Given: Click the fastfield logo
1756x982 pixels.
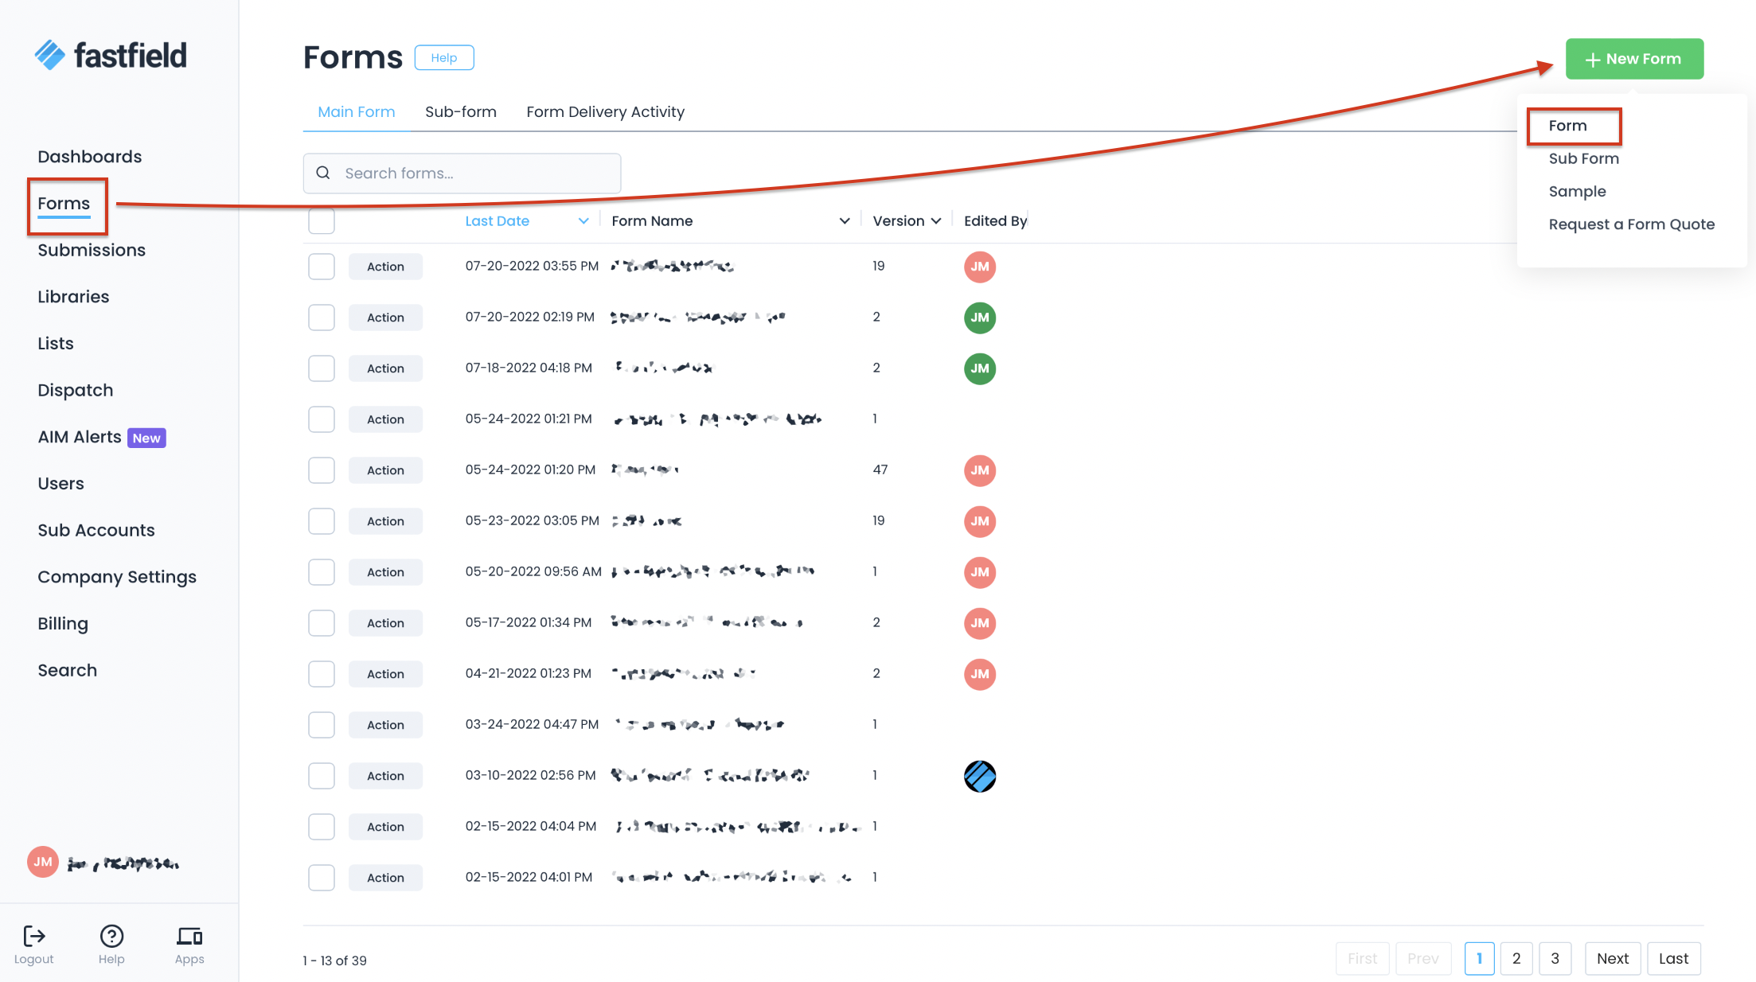Looking at the screenshot, I should 111,56.
